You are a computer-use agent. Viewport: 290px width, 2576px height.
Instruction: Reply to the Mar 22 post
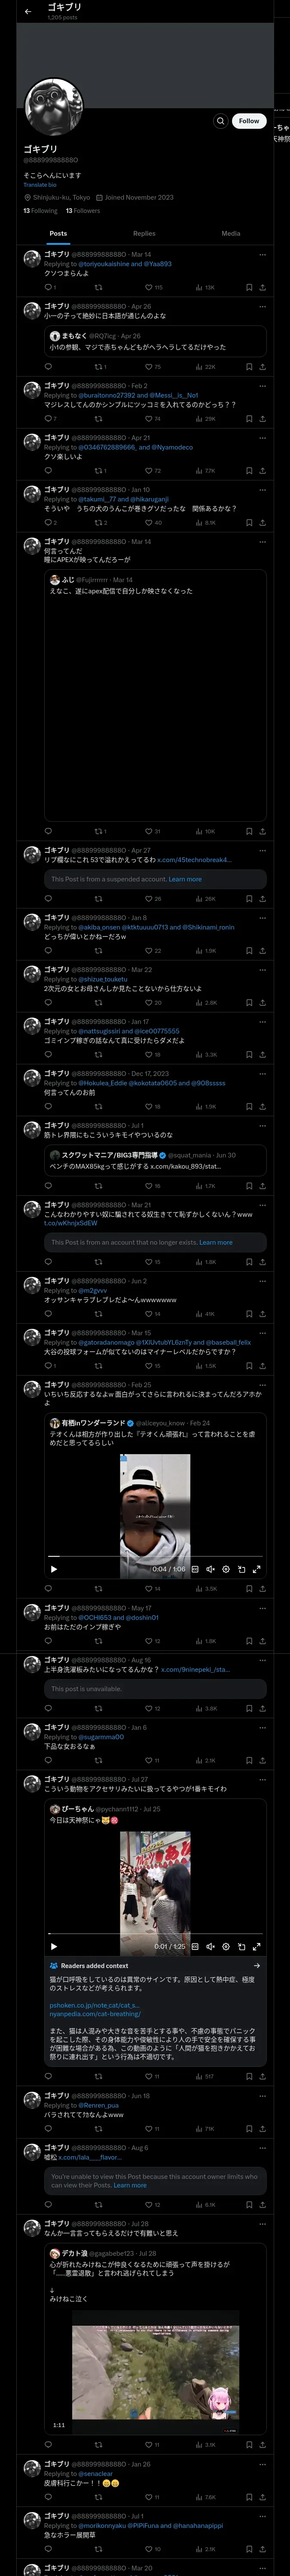tap(48, 1003)
